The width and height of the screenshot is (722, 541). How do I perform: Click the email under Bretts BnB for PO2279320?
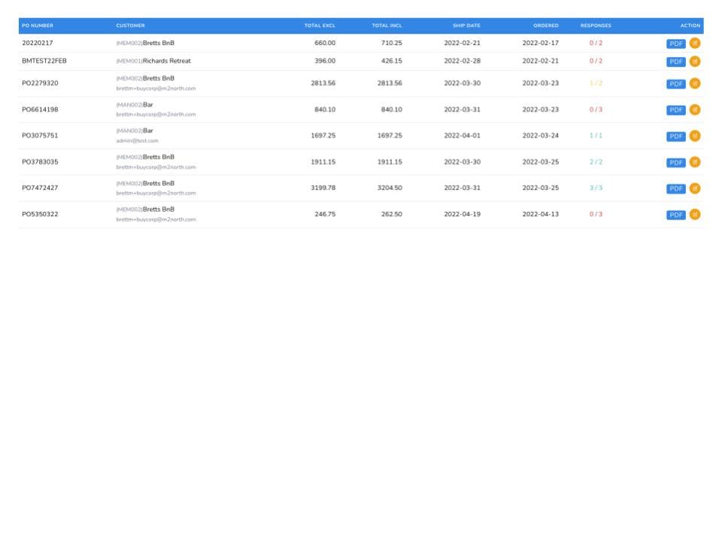(x=156, y=89)
